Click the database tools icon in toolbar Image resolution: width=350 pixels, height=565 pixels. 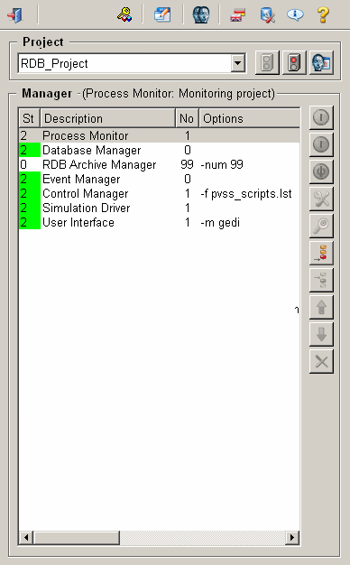coord(267,15)
